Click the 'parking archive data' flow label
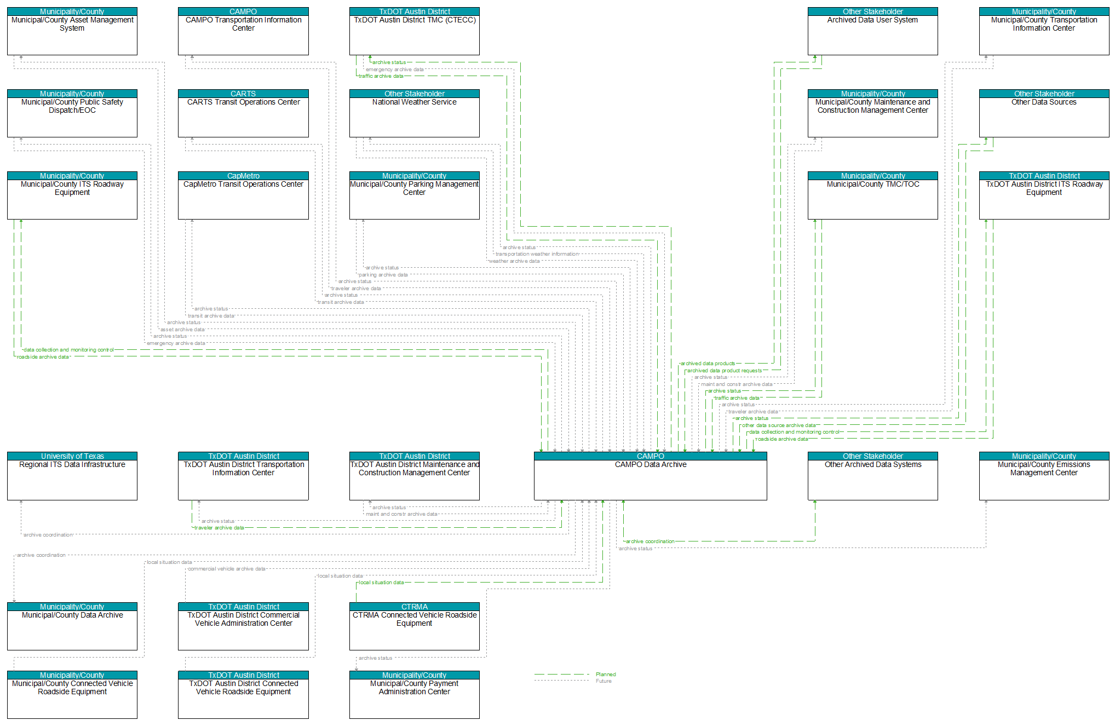The image size is (1115, 726). tap(383, 275)
